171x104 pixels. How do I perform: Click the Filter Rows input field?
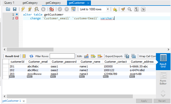[62, 56]
